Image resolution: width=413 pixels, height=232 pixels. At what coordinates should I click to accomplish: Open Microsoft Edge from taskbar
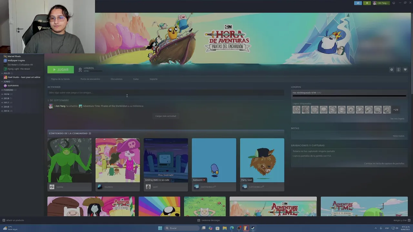pyautogui.click(x=232, y=228)
